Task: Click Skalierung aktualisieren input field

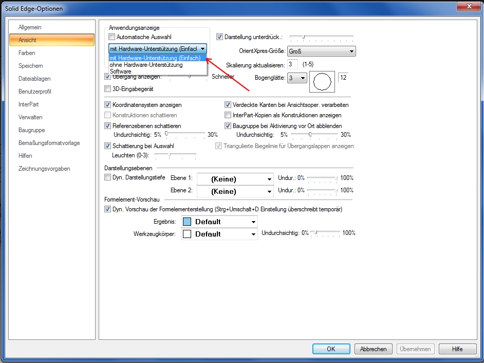Action: coord(292,65)
